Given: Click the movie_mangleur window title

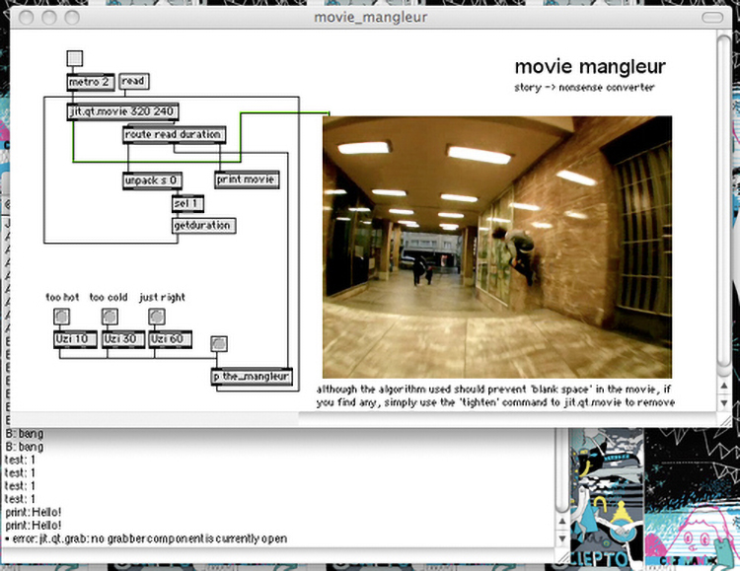Looking at the screenshot, I should tap(370, 18).
